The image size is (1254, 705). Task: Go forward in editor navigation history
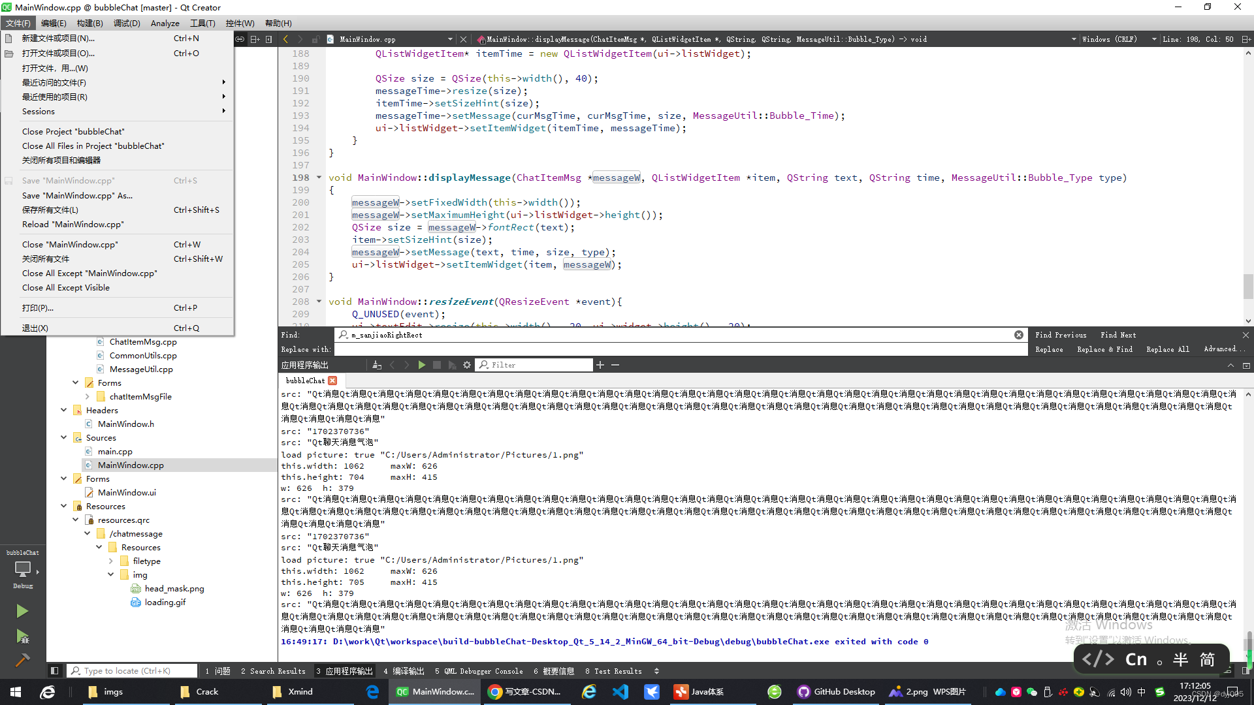[300, 39]
